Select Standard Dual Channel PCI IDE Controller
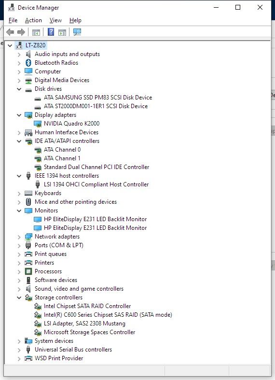The width and height of the screenshot is (275, 380). tap(96, 167)
